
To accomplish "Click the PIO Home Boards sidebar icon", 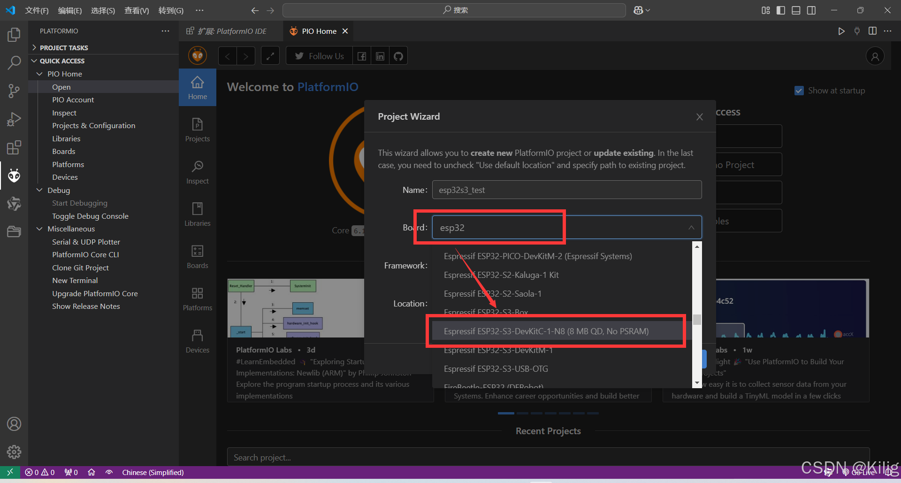I will coord(198,256).
